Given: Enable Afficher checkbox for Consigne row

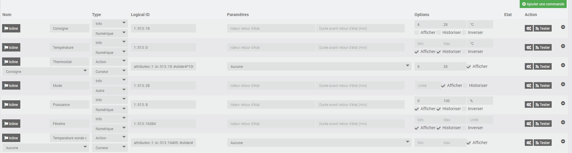Looking at the screenshot, I should (x=417, y=33).
